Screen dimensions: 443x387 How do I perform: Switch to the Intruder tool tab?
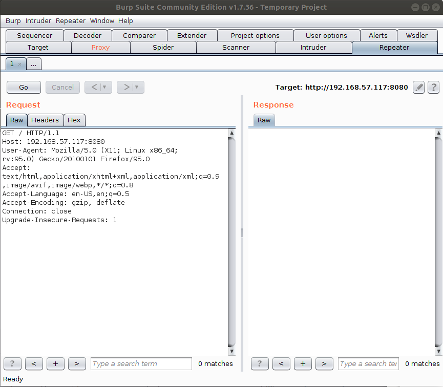tap(313, 48)
